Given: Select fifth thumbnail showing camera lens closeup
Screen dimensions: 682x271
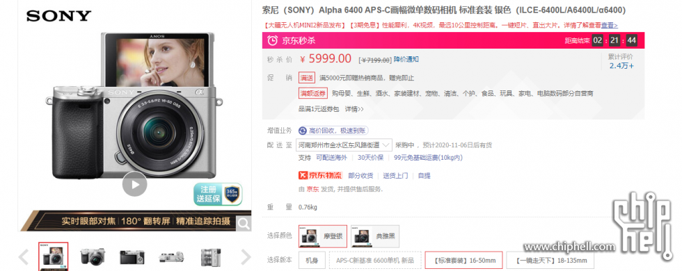Looking at the screenshot, I should click(x=211, y=256).
